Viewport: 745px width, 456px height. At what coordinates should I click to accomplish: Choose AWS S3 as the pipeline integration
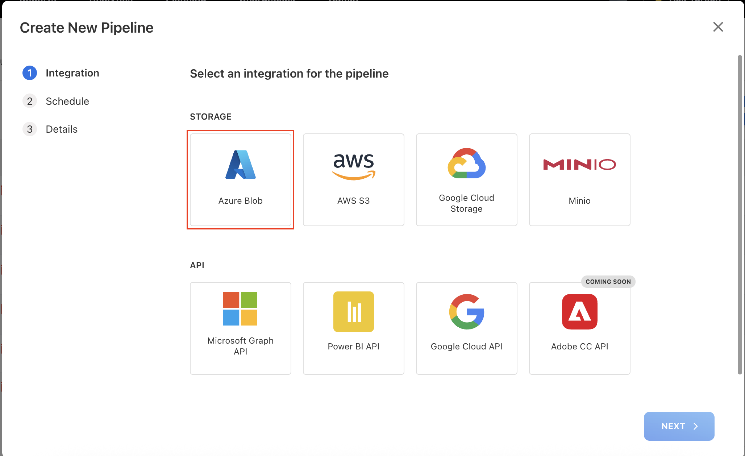point(353,179)
